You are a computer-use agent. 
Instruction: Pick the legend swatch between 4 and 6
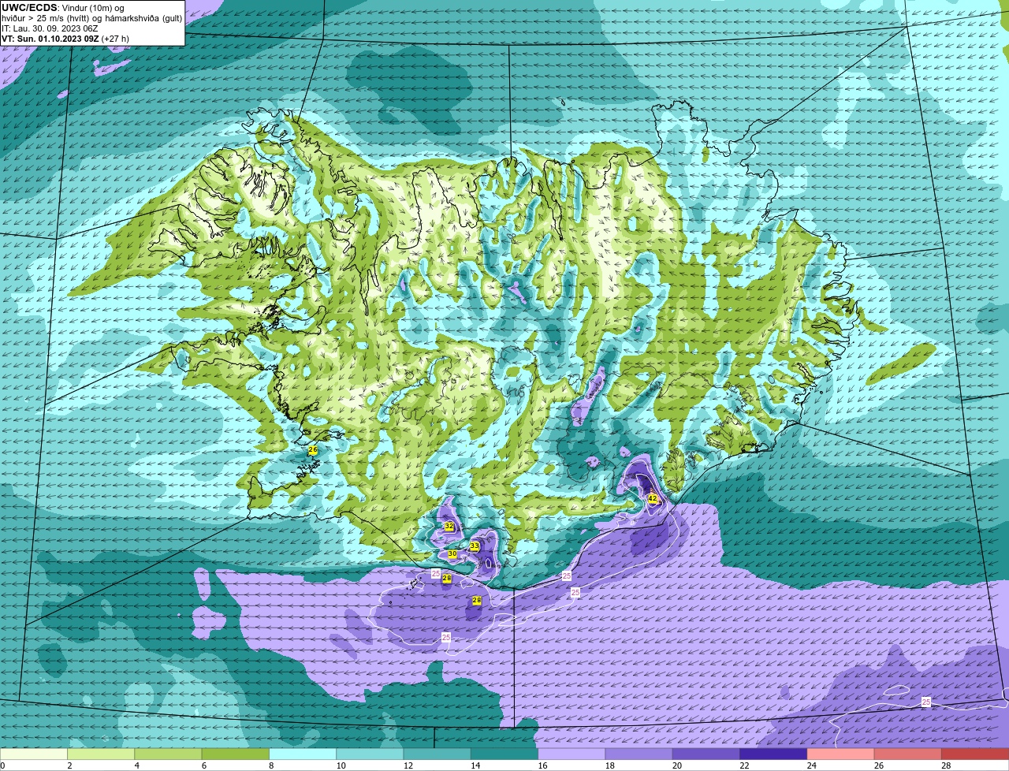coord(168,754)
